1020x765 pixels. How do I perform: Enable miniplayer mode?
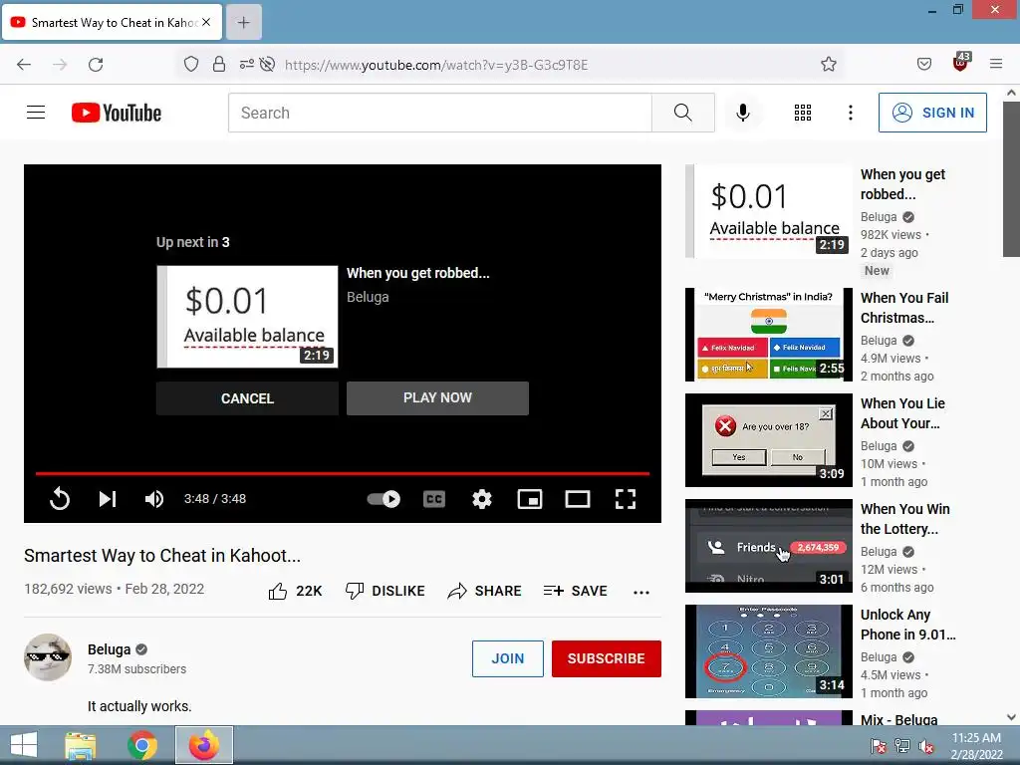(530, 499)
